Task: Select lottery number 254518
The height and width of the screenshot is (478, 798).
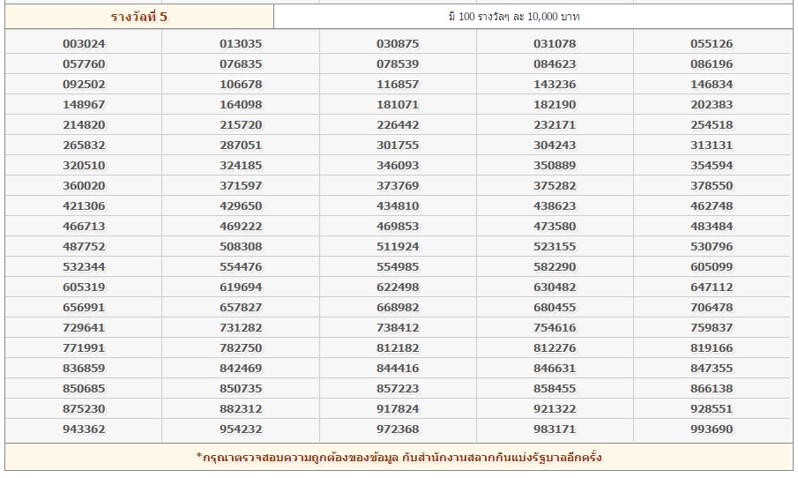Action: 712,124
